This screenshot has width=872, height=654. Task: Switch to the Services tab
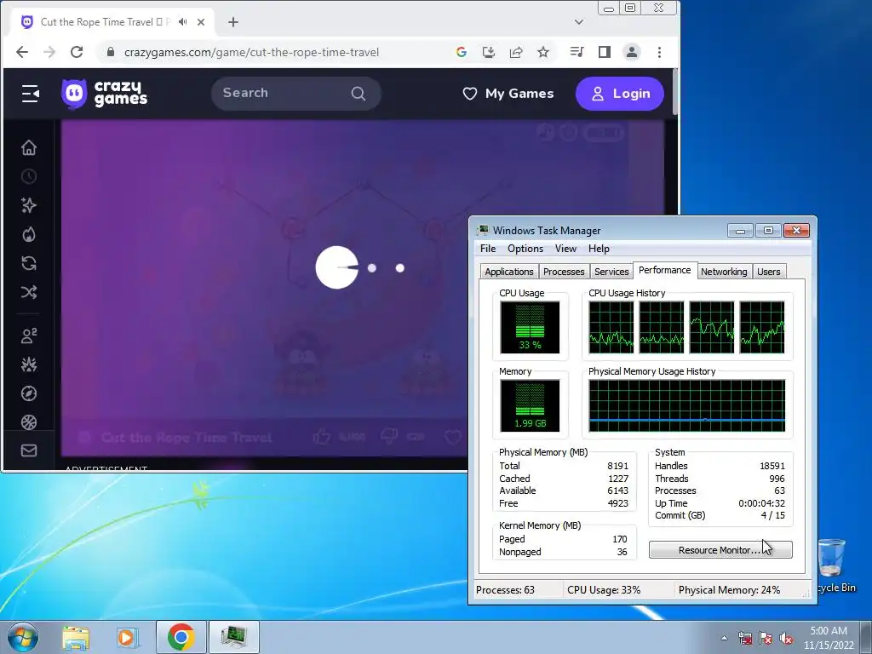tap(611, 272)
